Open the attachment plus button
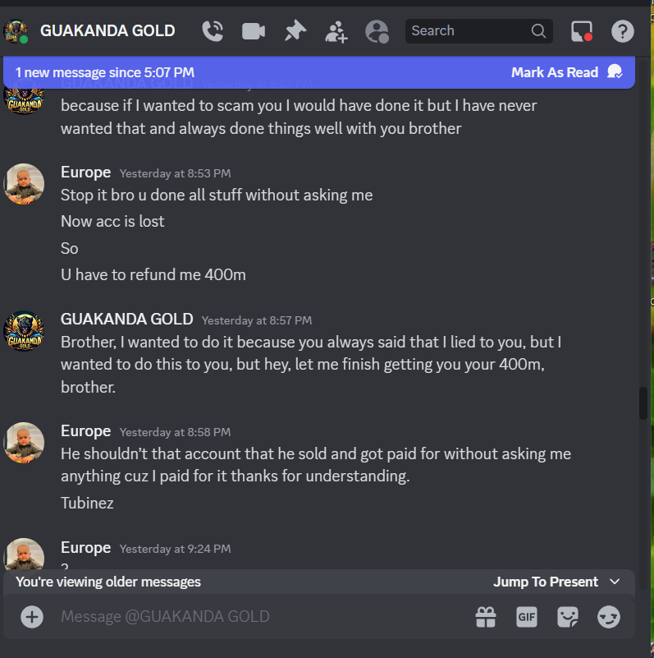The image size is (654, 658). point(32,616)
